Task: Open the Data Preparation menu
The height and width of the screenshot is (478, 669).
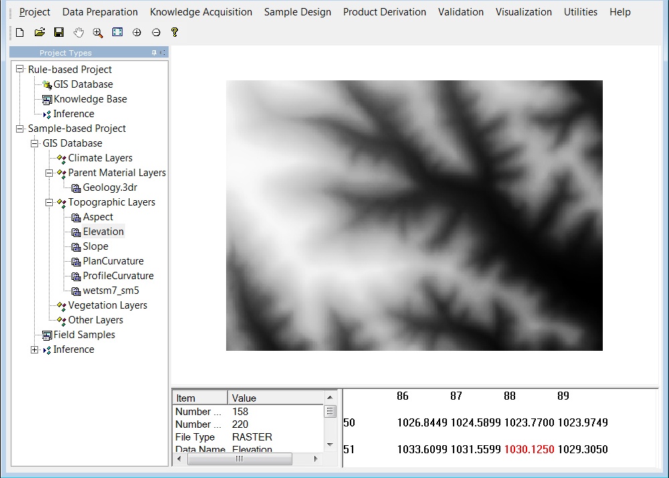Action: point(100,12)
